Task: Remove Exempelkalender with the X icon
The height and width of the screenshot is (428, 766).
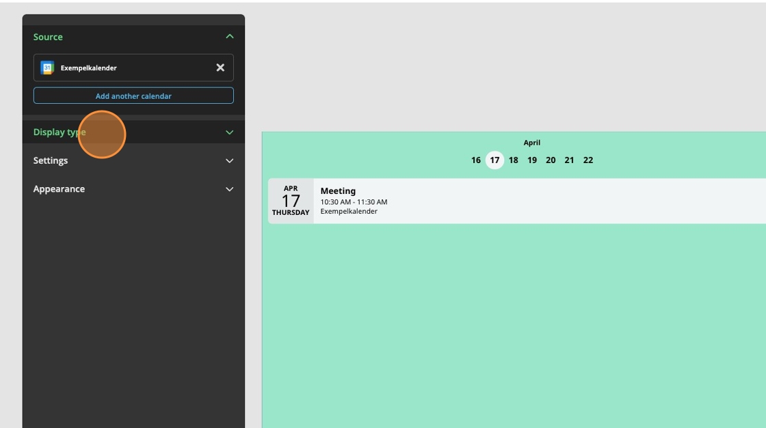Action: point(220,68)
